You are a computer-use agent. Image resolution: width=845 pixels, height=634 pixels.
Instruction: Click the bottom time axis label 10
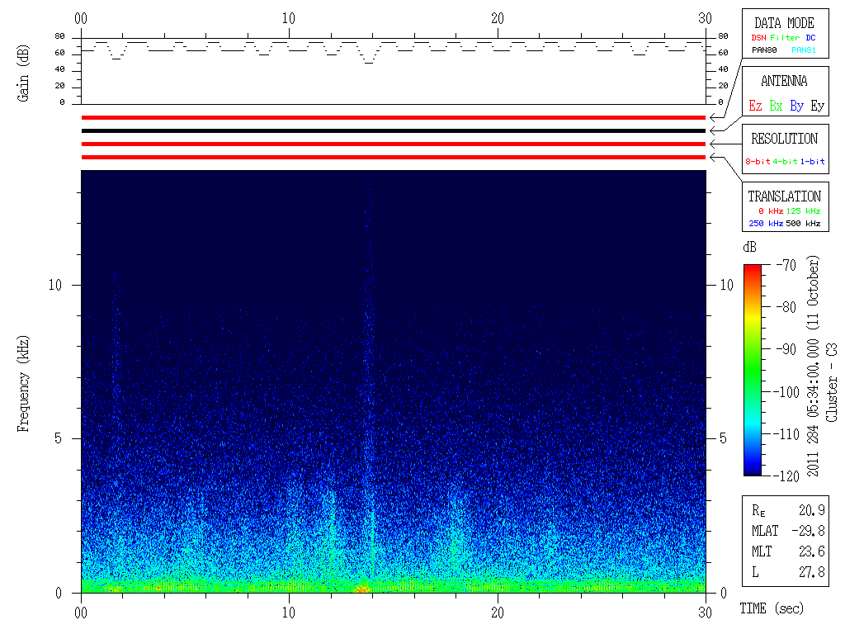[x=289, y=613]
